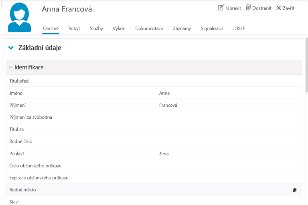Switch to the Záznamy tab
The height and width of the screenshot is (205, 308).
coord(182,29)
